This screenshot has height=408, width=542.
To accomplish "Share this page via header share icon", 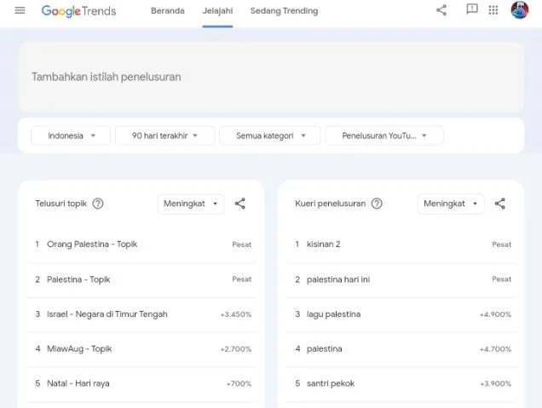I will [x=441, y=10].
